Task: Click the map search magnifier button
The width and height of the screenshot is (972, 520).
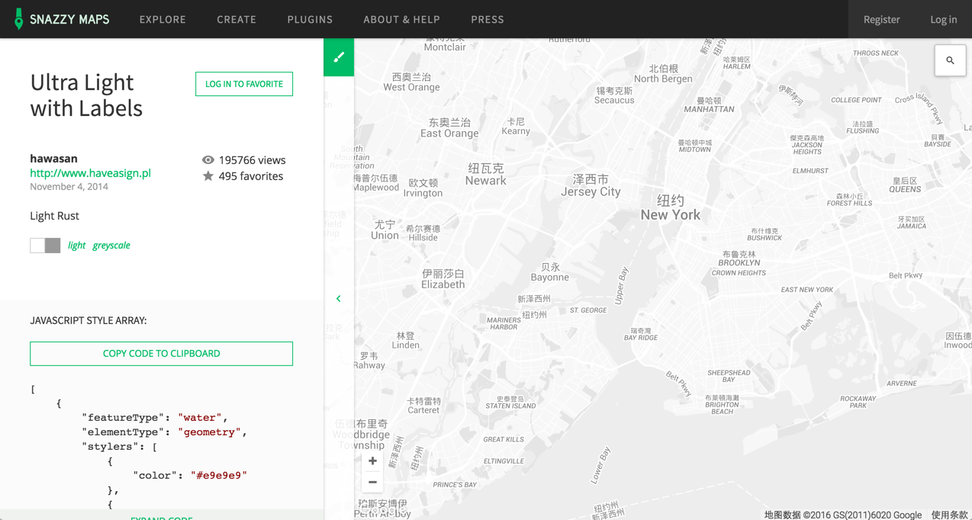Action: coord(950,60)
